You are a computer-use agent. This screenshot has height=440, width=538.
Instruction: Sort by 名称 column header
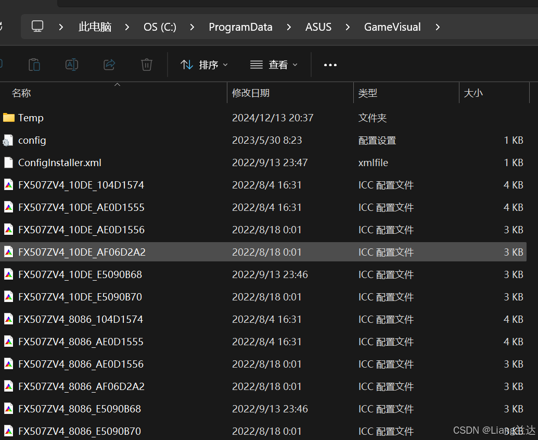point(21,93)
